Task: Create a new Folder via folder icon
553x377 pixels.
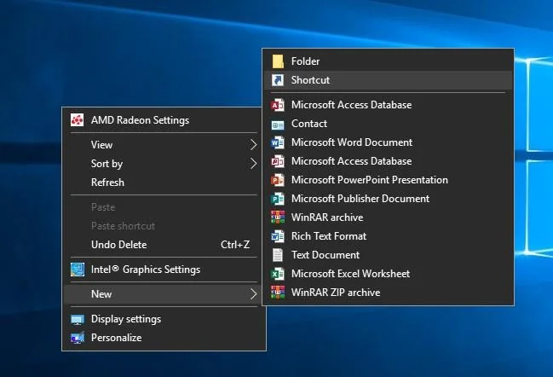Action: click(x=278, y=61)
